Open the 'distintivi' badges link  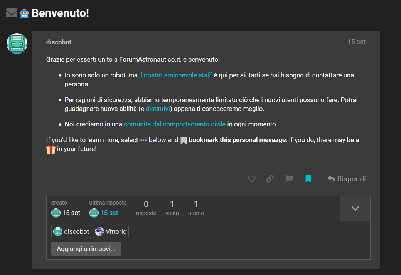click(x=158, y=109)
